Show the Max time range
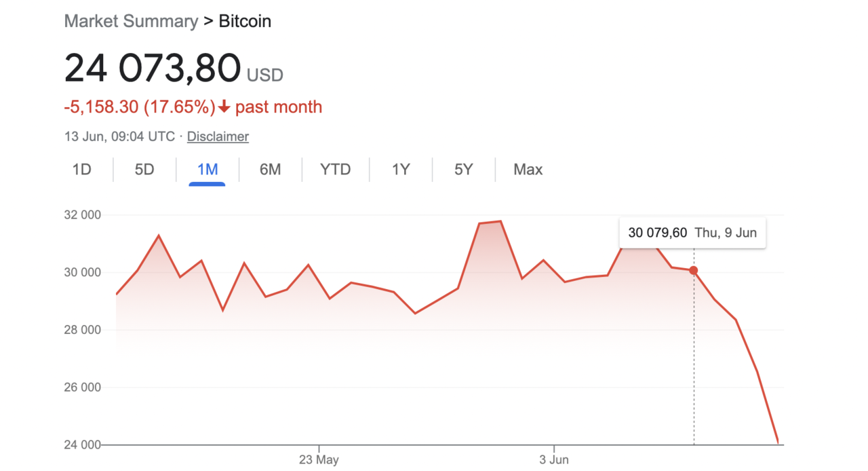 [x=528, y=170]
